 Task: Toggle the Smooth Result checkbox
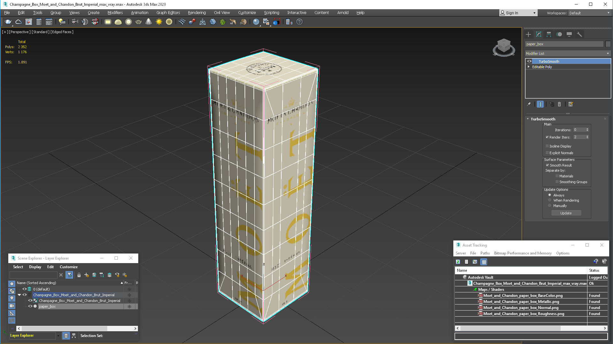coord(547,165)
